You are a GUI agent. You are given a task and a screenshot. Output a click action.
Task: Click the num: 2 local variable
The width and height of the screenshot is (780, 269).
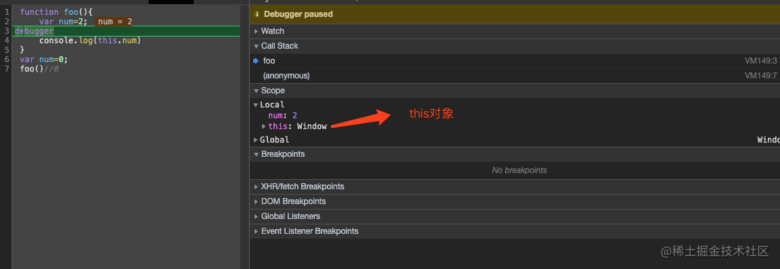point(282,116)
